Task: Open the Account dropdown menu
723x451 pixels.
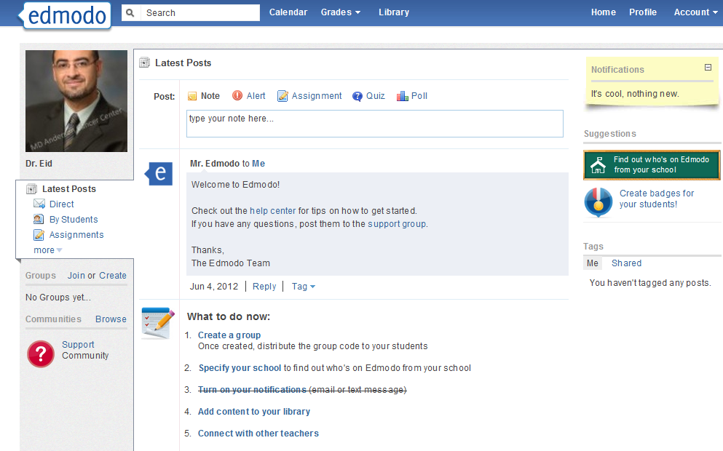Action: tap(696, 12)
